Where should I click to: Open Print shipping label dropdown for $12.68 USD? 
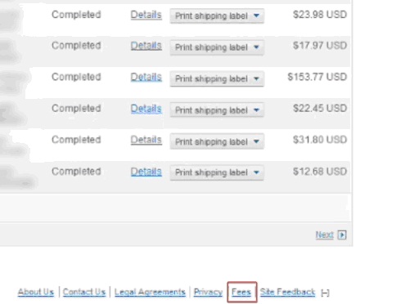pyautogui.click(x=217, y=172)
